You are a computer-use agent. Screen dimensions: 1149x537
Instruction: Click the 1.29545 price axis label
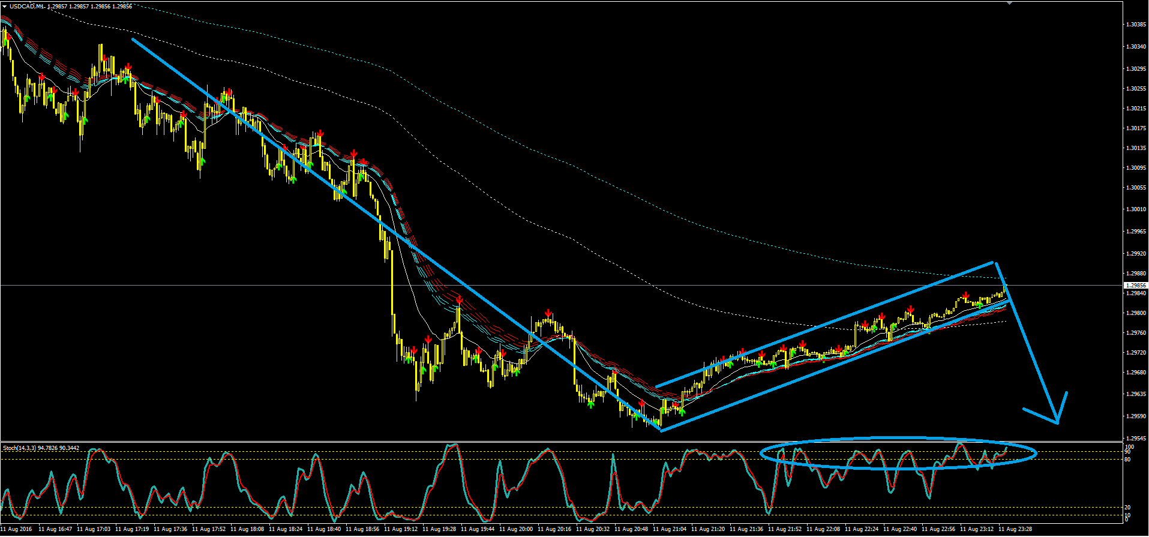pos(1136,438)
